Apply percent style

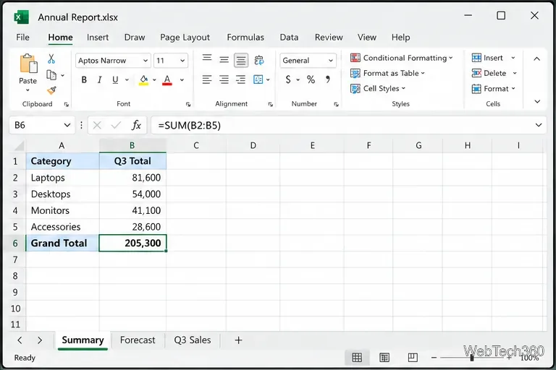coord(311,79)
